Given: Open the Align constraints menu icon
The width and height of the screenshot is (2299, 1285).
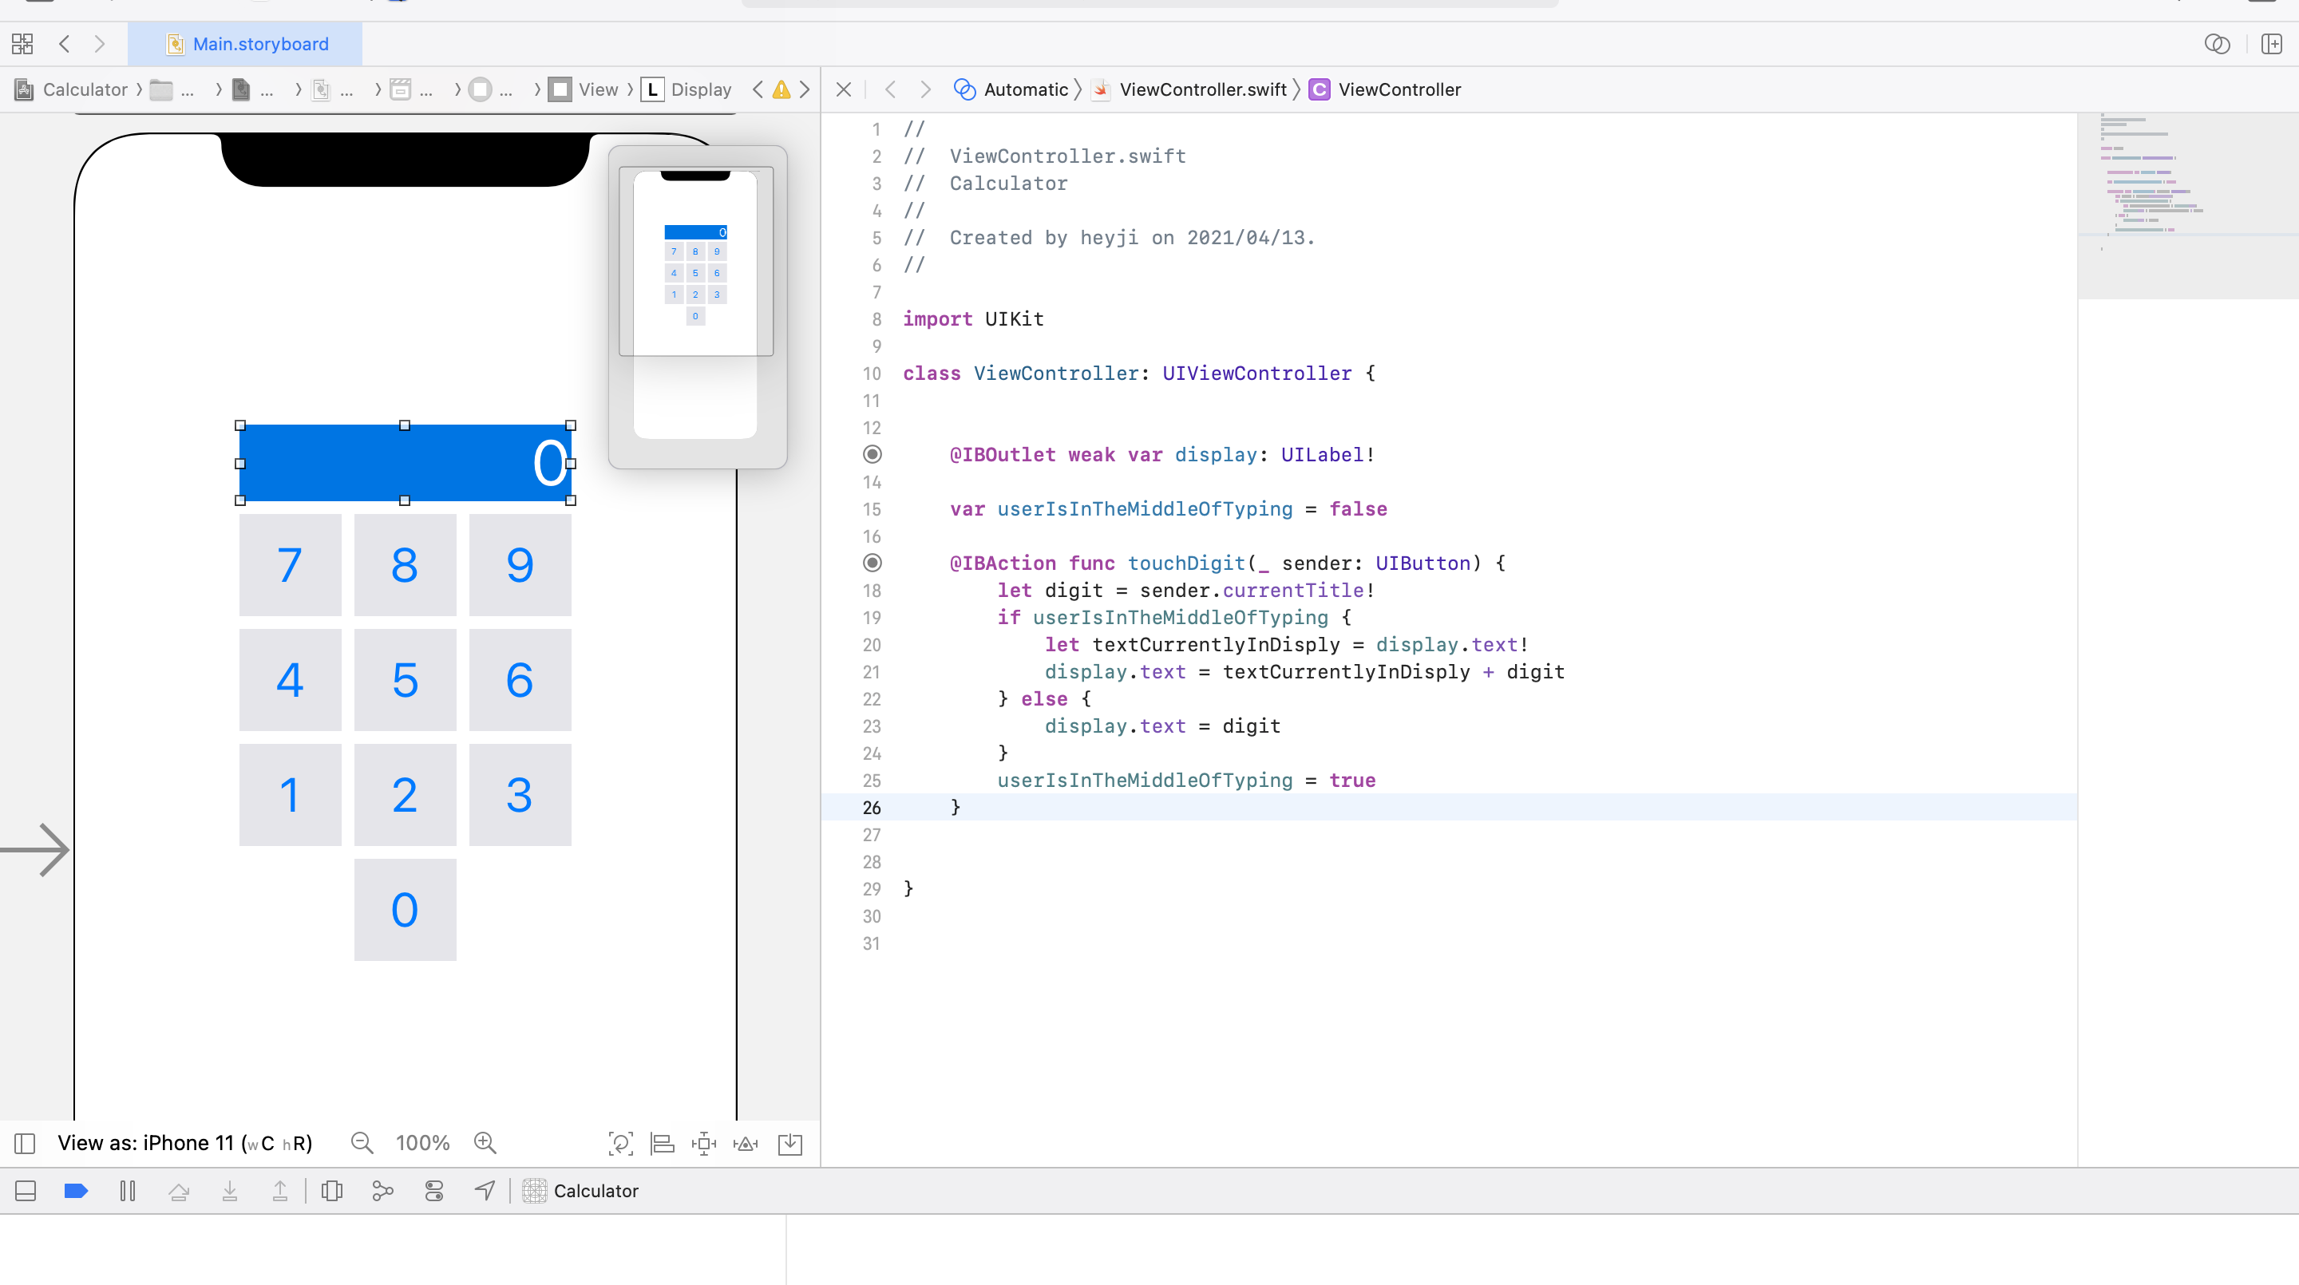Looking at the screenshot, I should [x=663, y=1143].
